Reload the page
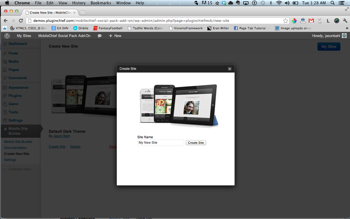Image resolution: width=350 pixels, height=219 pixels. click(x=21, y=21)
